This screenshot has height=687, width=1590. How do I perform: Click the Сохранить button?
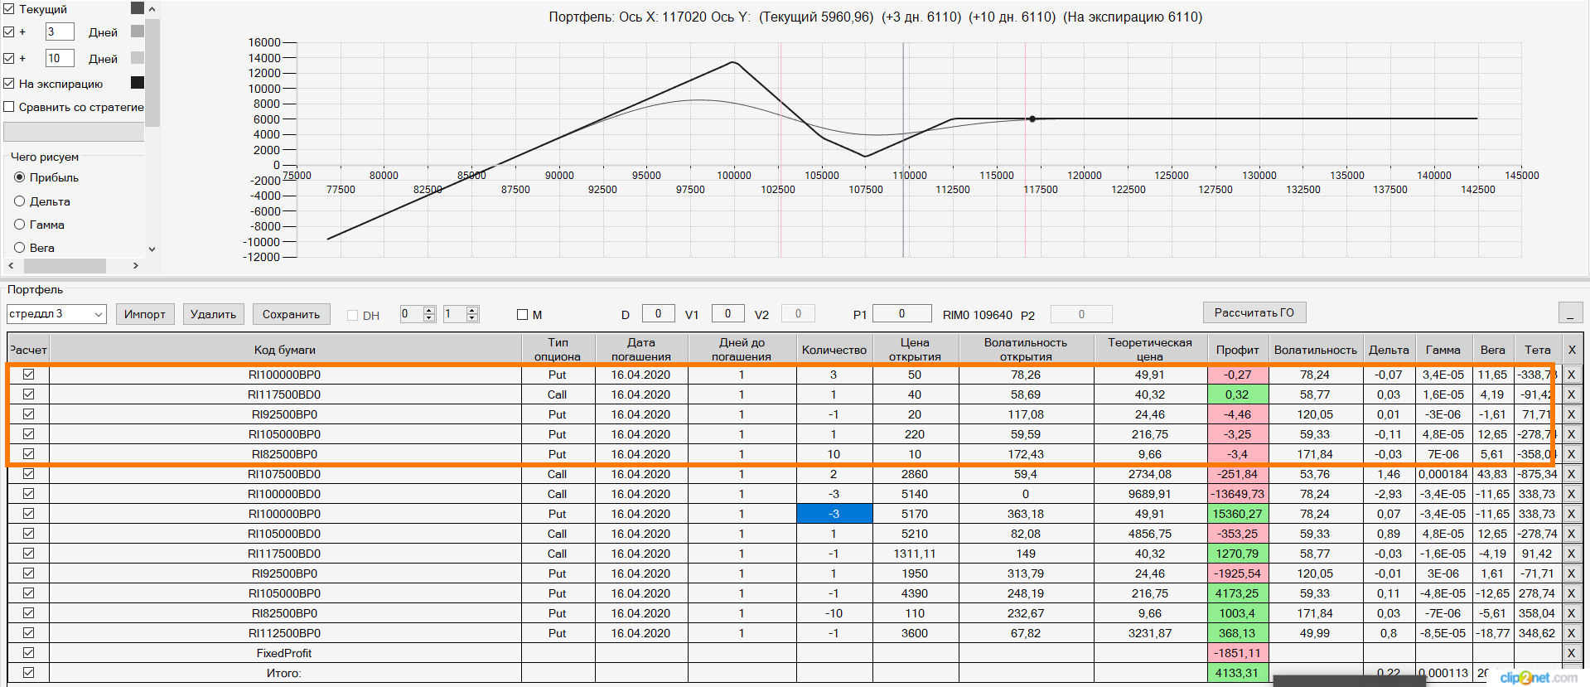pyautogui.click(x=291, y=314)
